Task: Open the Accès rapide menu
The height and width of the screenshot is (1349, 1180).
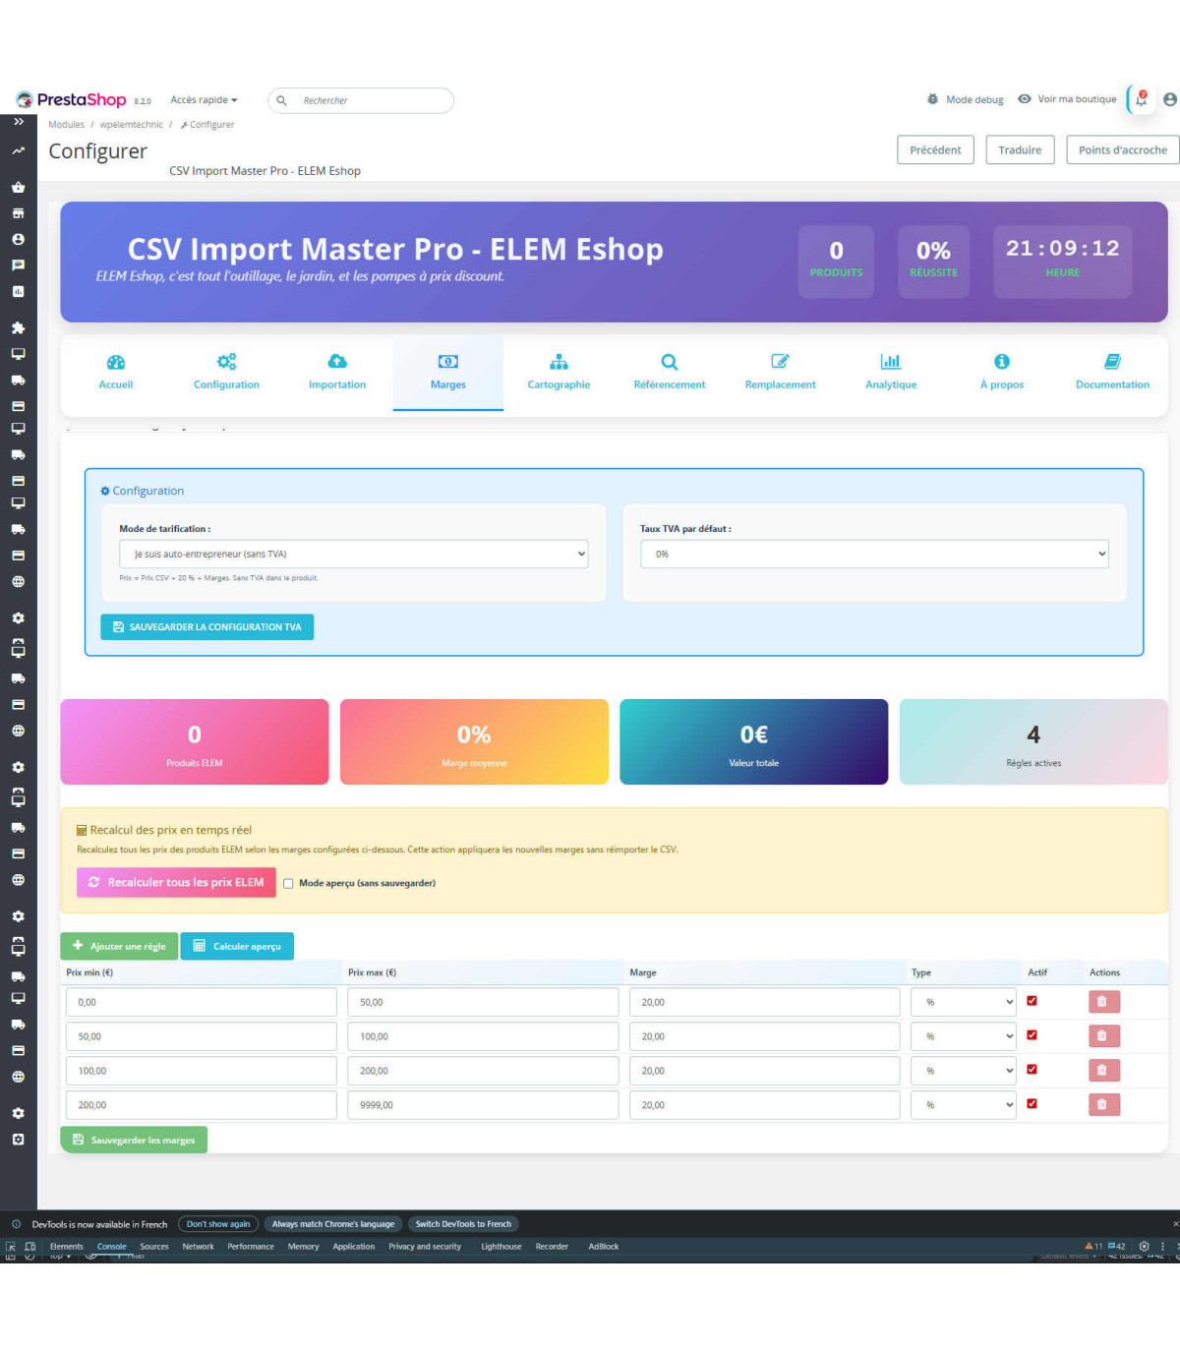Action: pos(204,100)
